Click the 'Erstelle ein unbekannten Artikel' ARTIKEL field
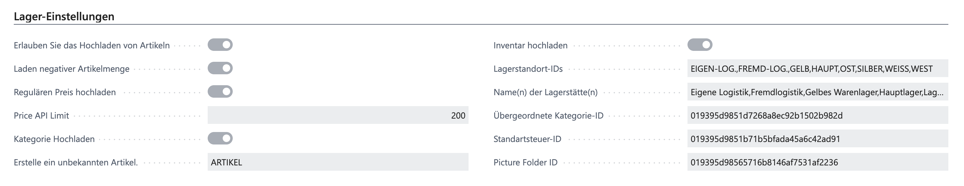 tap(337, 162)
